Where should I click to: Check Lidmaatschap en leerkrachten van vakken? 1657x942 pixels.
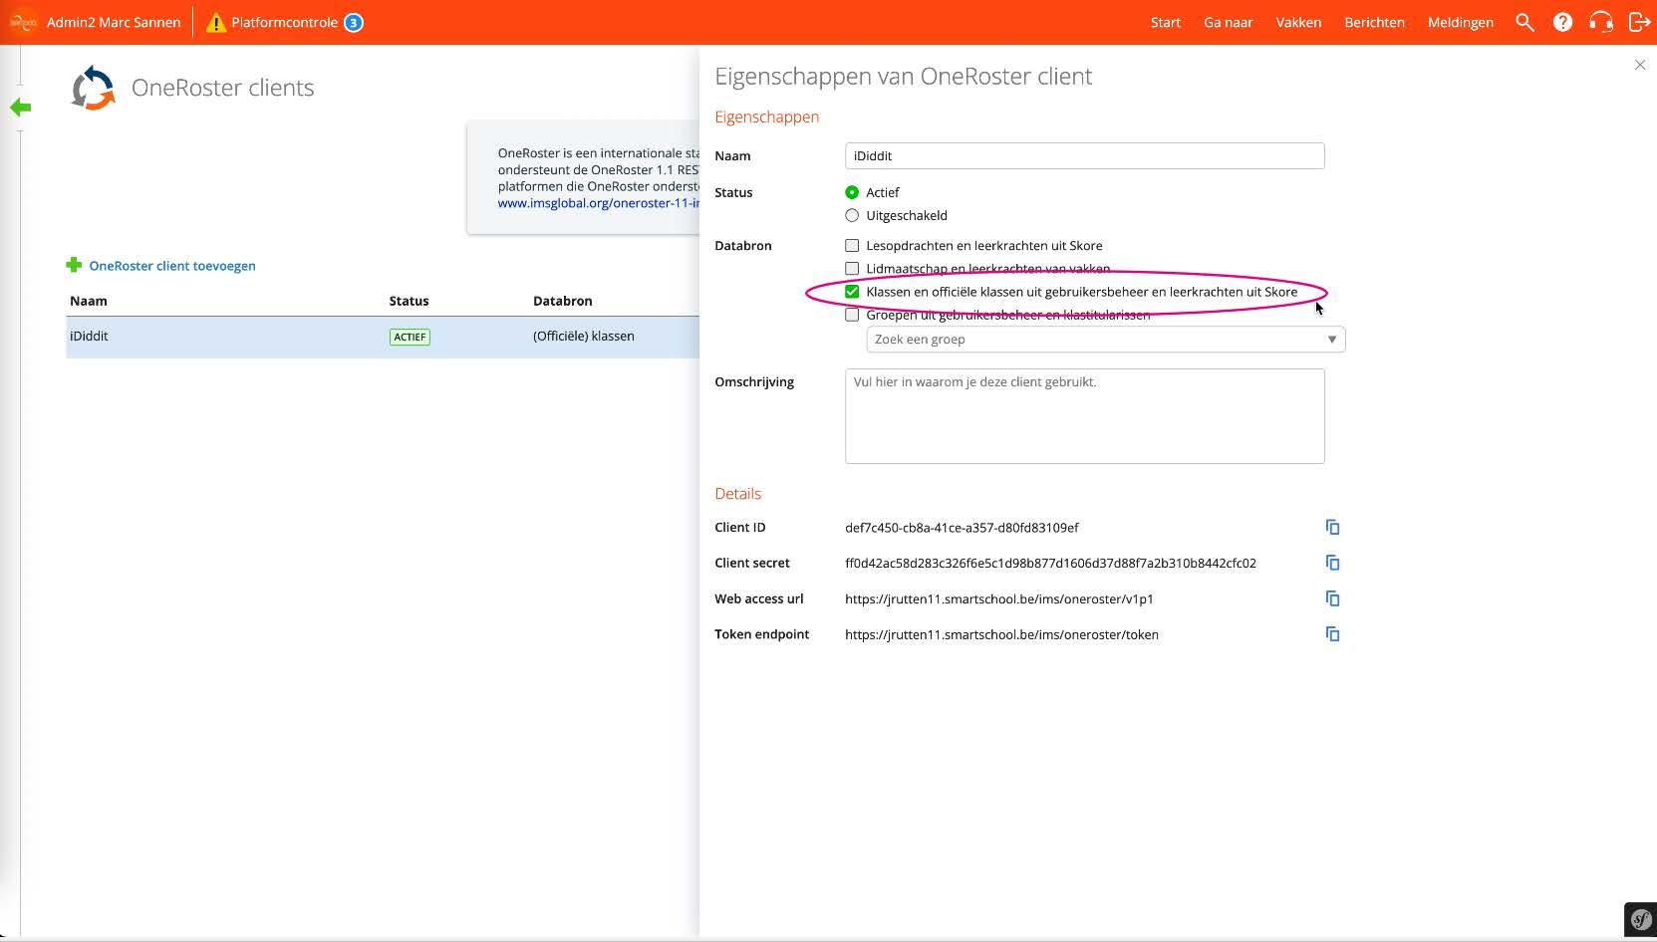(x=852, y=269)
